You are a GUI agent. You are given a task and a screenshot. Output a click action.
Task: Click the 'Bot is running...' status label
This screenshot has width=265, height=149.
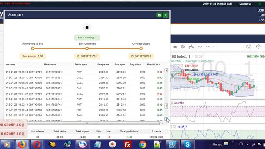[x=87, y=38]
